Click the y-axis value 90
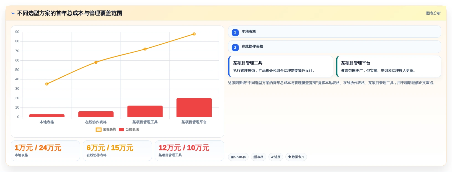The height and width of the screenshot is (172, 452). [x=17, y=32]
